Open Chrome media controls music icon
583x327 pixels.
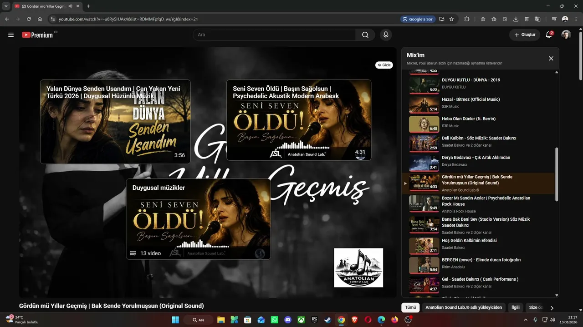click(x=554, y=19)
